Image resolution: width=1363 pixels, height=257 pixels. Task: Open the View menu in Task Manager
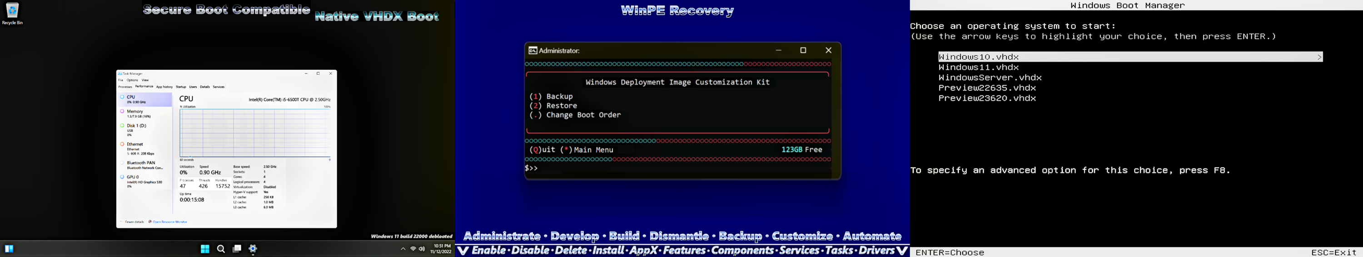coord(145,80)
